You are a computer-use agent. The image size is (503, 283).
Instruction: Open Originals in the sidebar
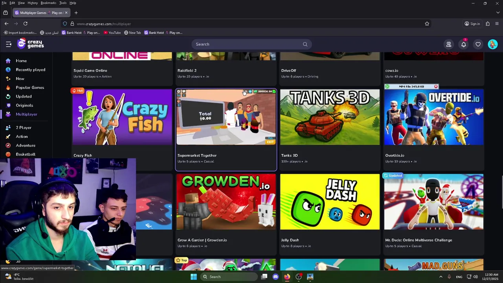pyautogui.click(x=24, y=105)
